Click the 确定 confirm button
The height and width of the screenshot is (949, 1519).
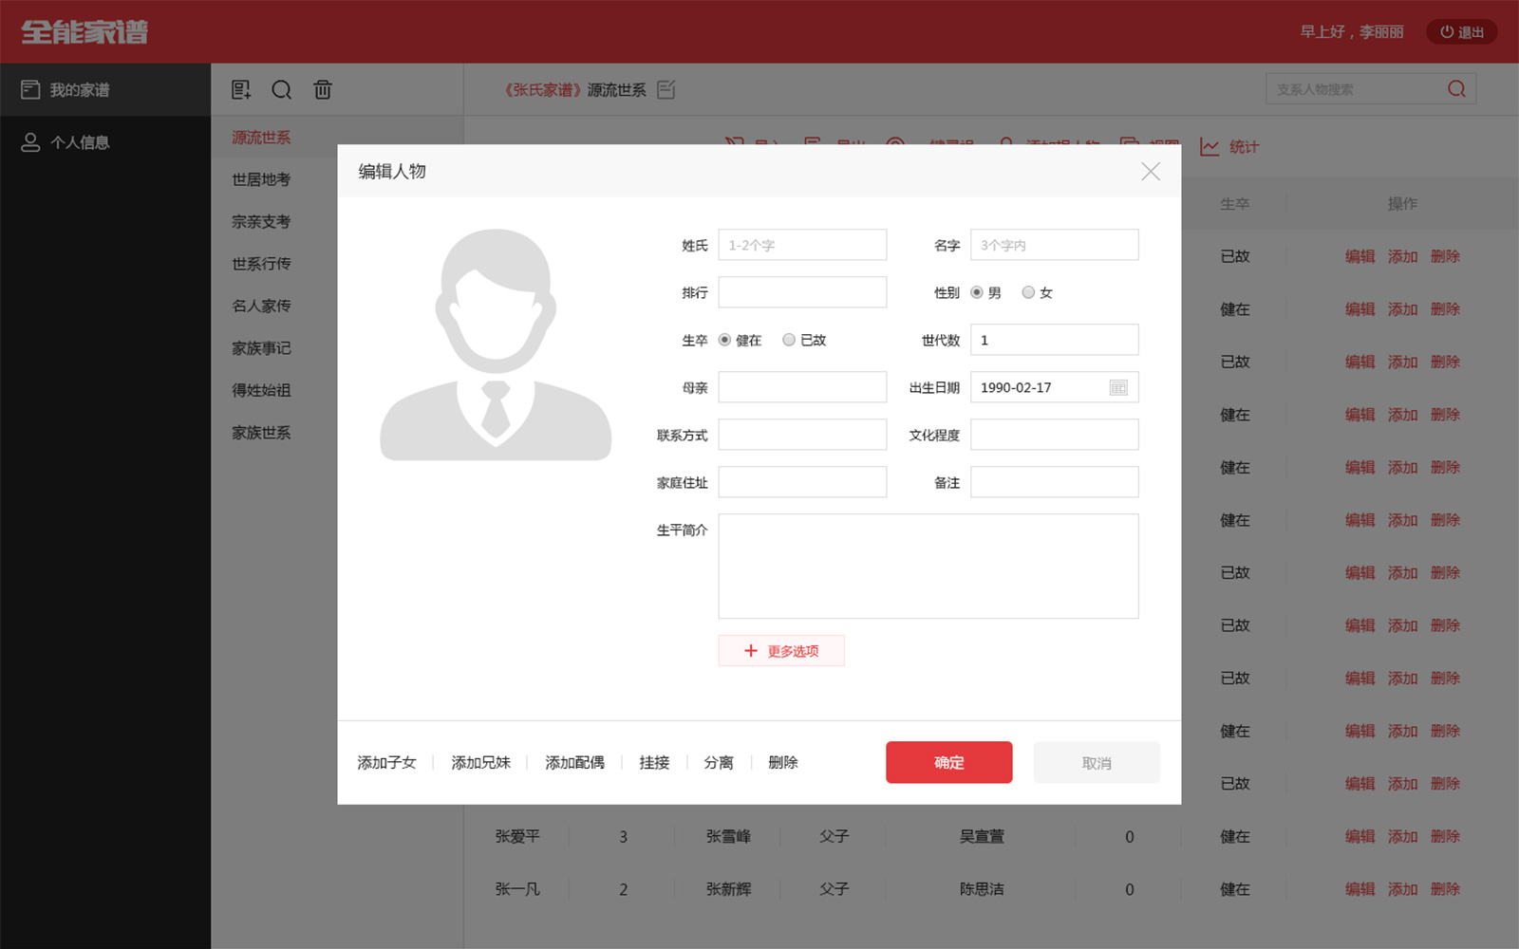click(949, 762)
